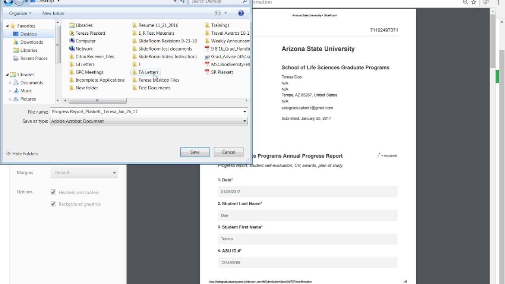The width and height of the screenshot is (505, 284).
Task: Expand the Documents library node
Action: (11, 83)
